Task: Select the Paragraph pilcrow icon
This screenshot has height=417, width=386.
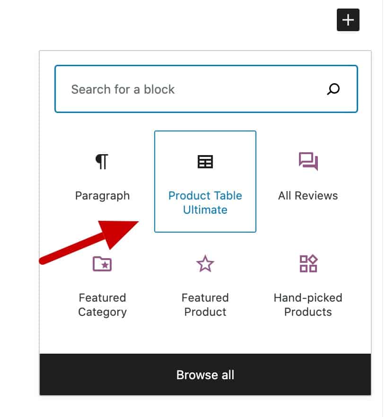Action: point(102,161)
